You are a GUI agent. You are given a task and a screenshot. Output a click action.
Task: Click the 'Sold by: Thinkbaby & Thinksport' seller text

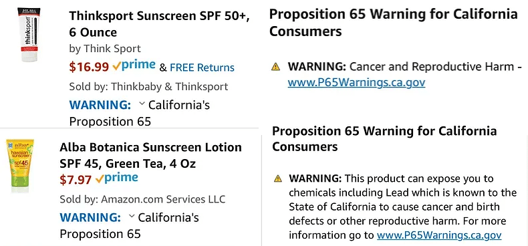(148, 87)
